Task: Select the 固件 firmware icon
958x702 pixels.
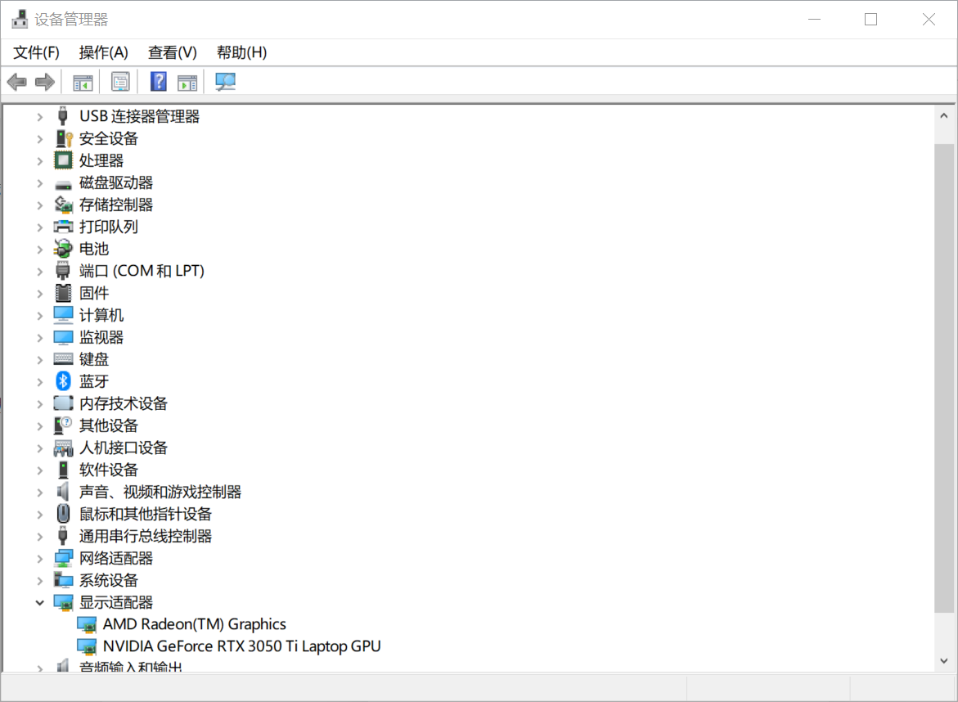Action: 63,293
